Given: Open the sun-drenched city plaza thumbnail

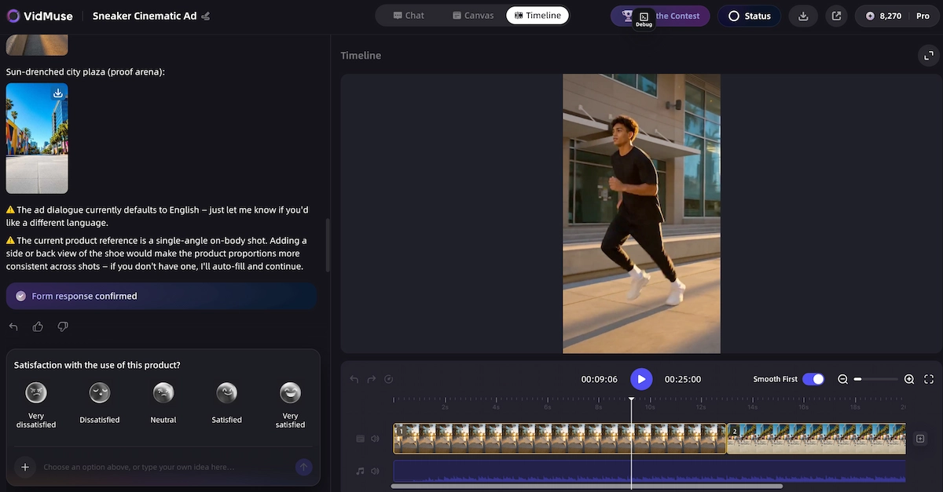Looking at the screenshot, I should [37, 138].
